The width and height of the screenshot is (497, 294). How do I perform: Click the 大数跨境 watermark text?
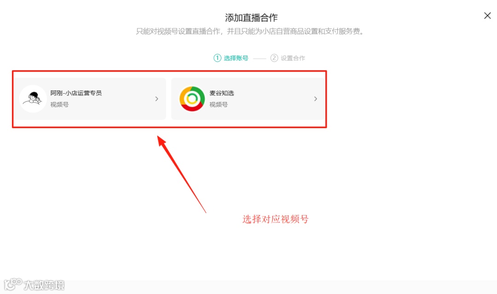(44, 285)
